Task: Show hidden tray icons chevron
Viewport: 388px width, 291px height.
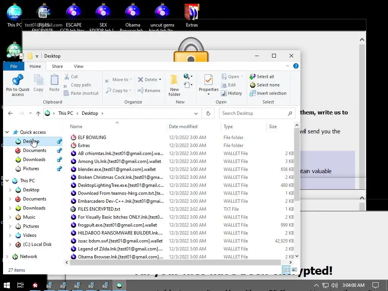Action: [316, 285]
